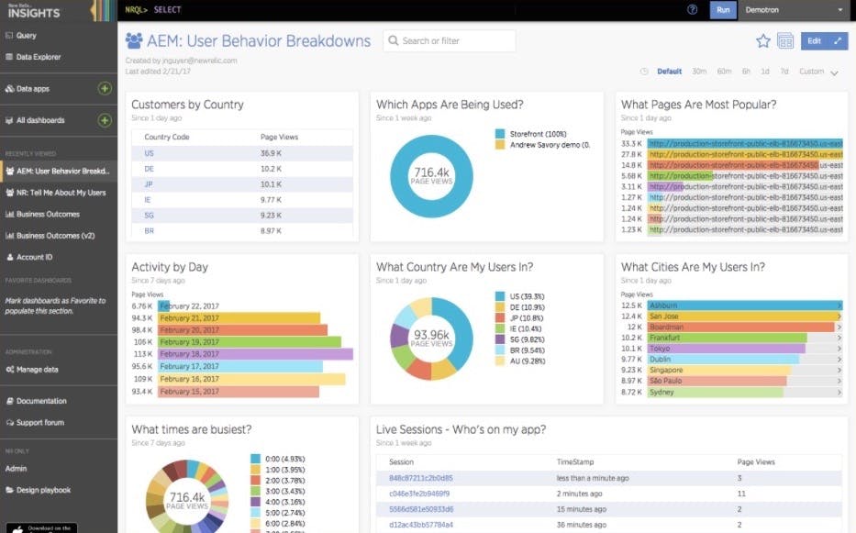The width and height of the screenshot is (856, 533).
Task: Expand the Tokyo row arrow
Action: pos(839,349)
